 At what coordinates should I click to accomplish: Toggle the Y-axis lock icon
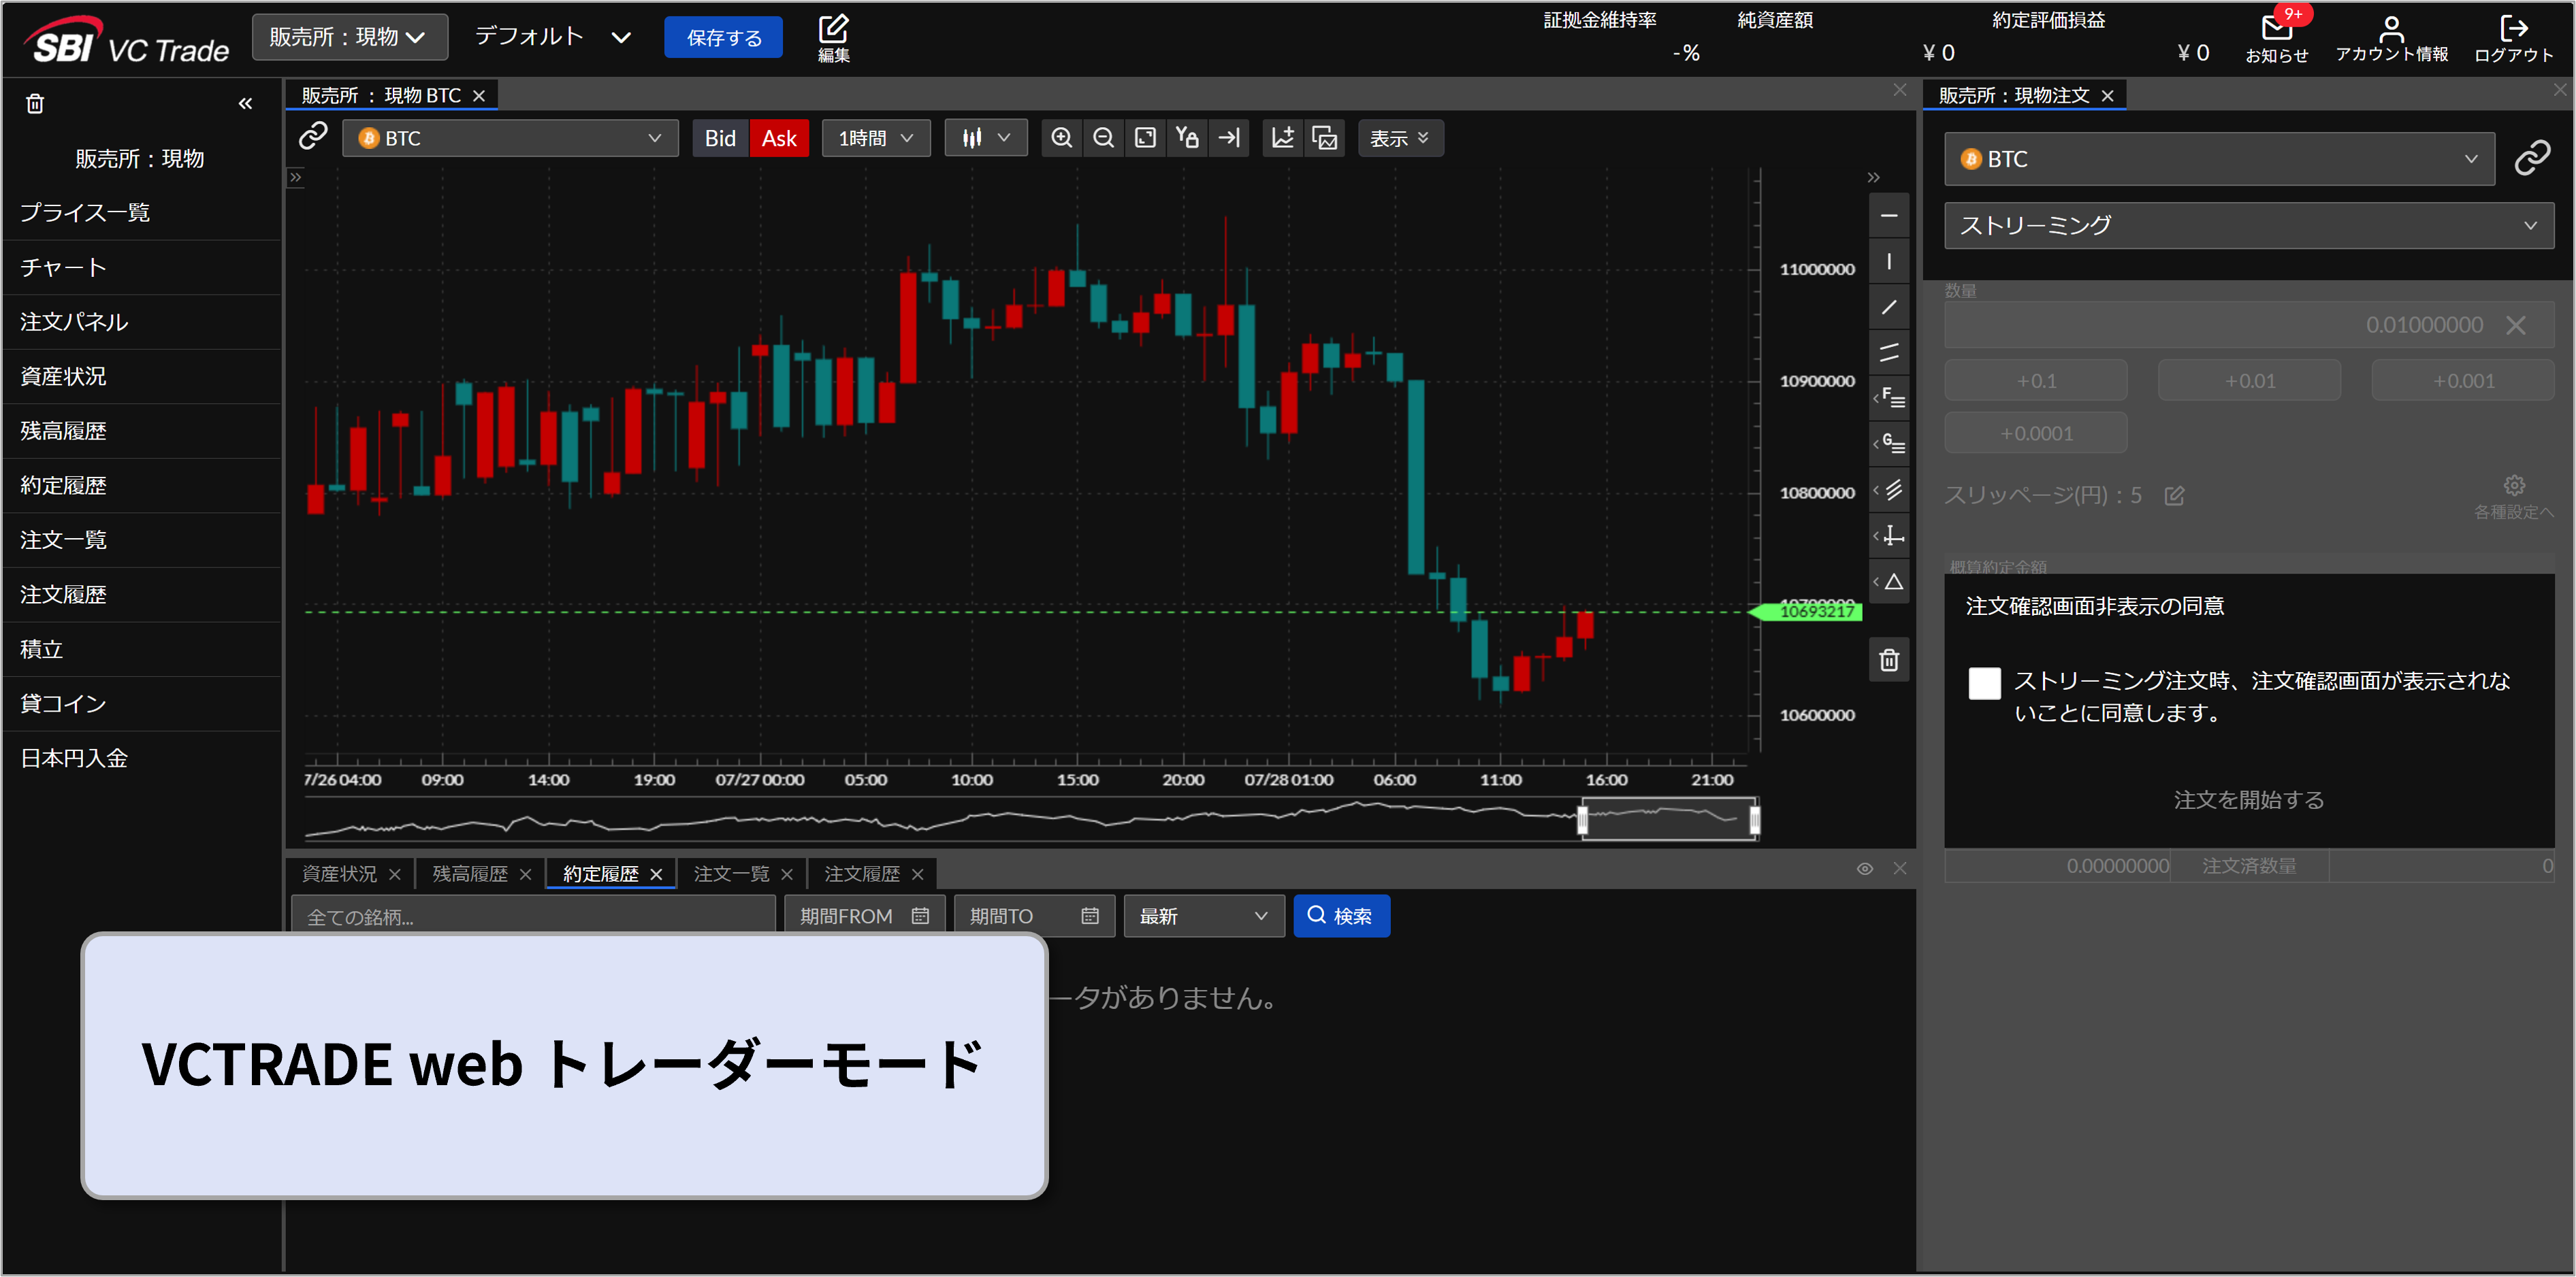(1187, 138)
